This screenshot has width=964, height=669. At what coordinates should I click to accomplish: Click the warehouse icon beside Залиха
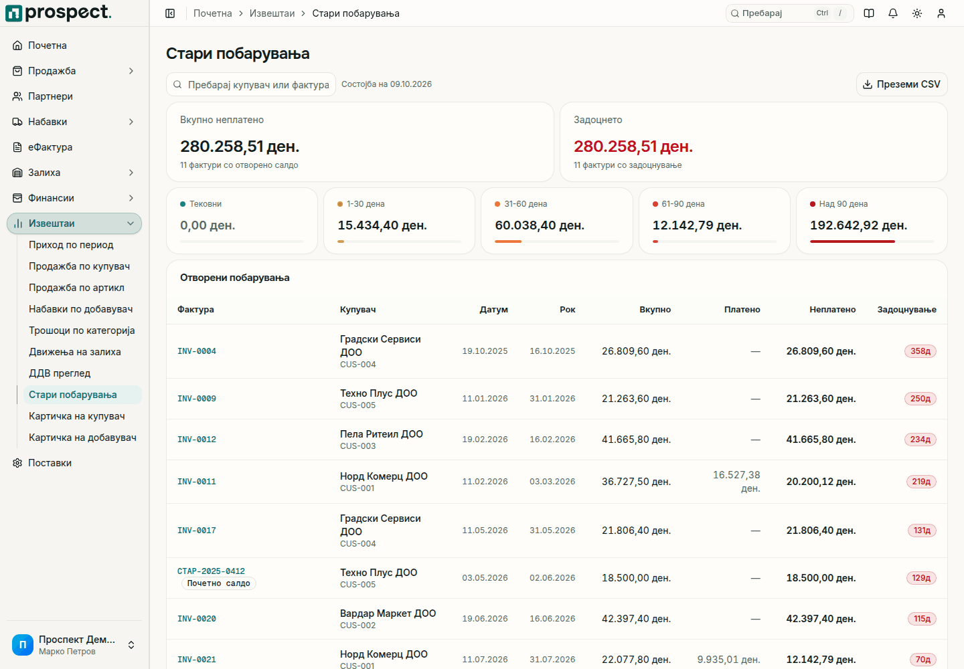coord(17,173)
